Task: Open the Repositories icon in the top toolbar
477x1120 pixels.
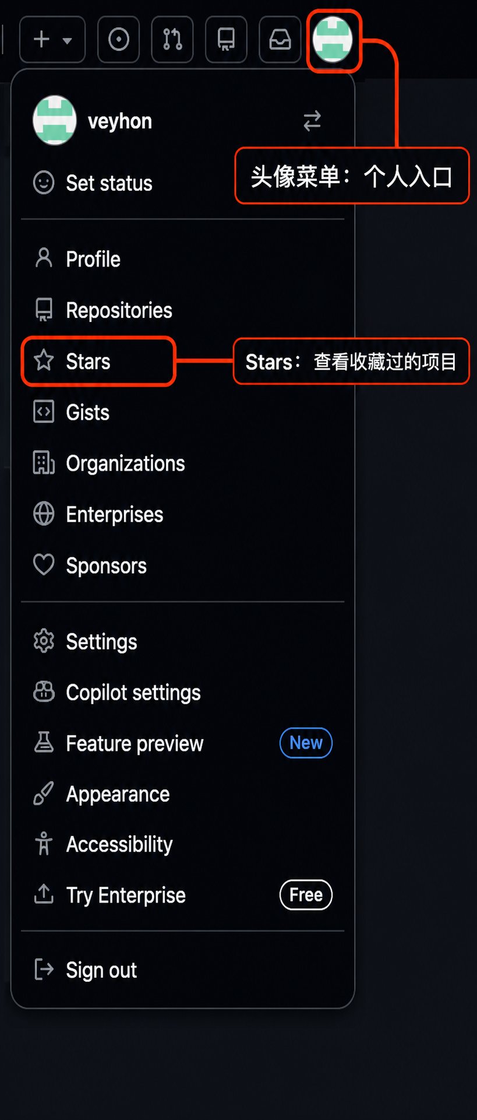Action: point(227,40)
